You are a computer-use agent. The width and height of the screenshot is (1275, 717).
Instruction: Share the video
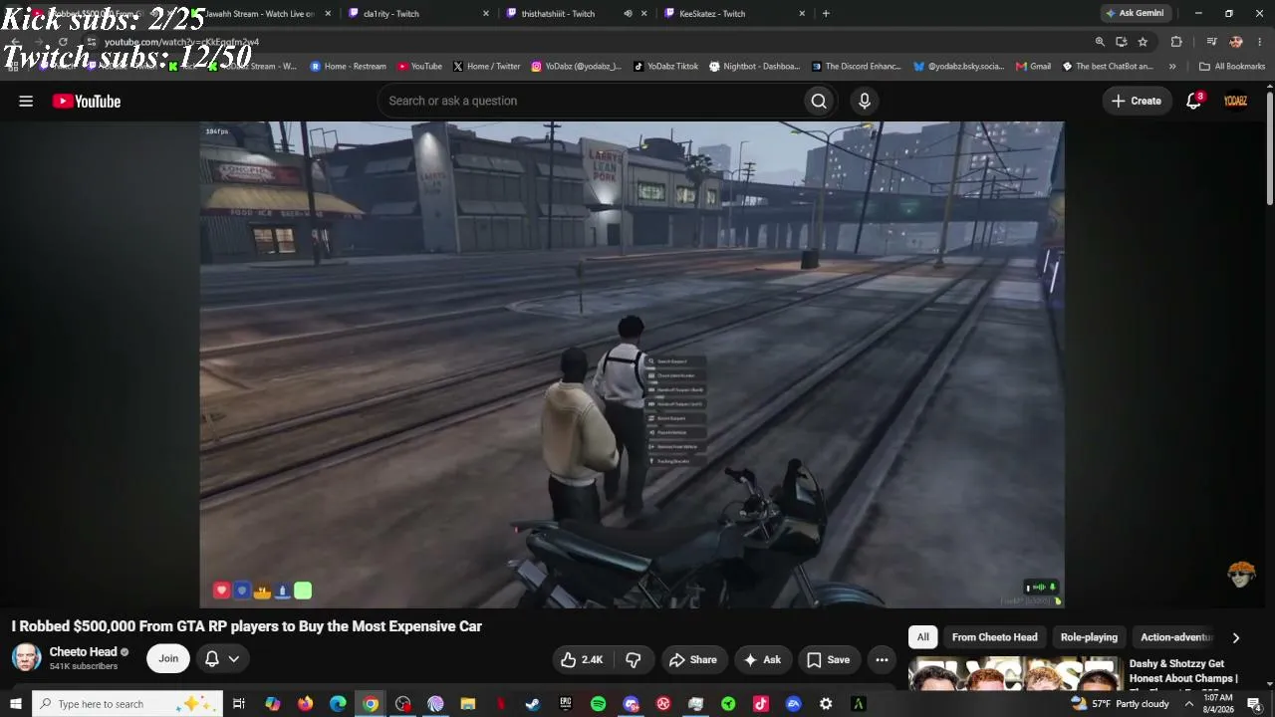pos(693,659)
